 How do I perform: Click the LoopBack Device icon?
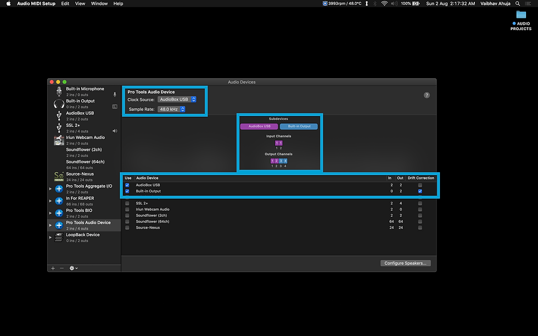(x=59, y=237)
